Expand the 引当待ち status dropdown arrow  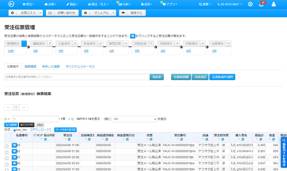coord(100,43)
